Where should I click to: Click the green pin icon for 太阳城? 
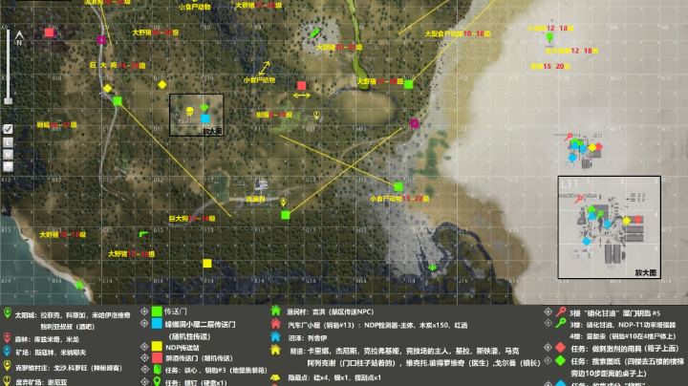tap(7, 313)
